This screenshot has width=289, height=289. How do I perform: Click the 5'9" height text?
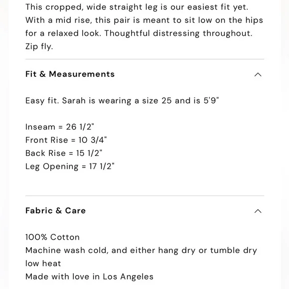point(211,101)
